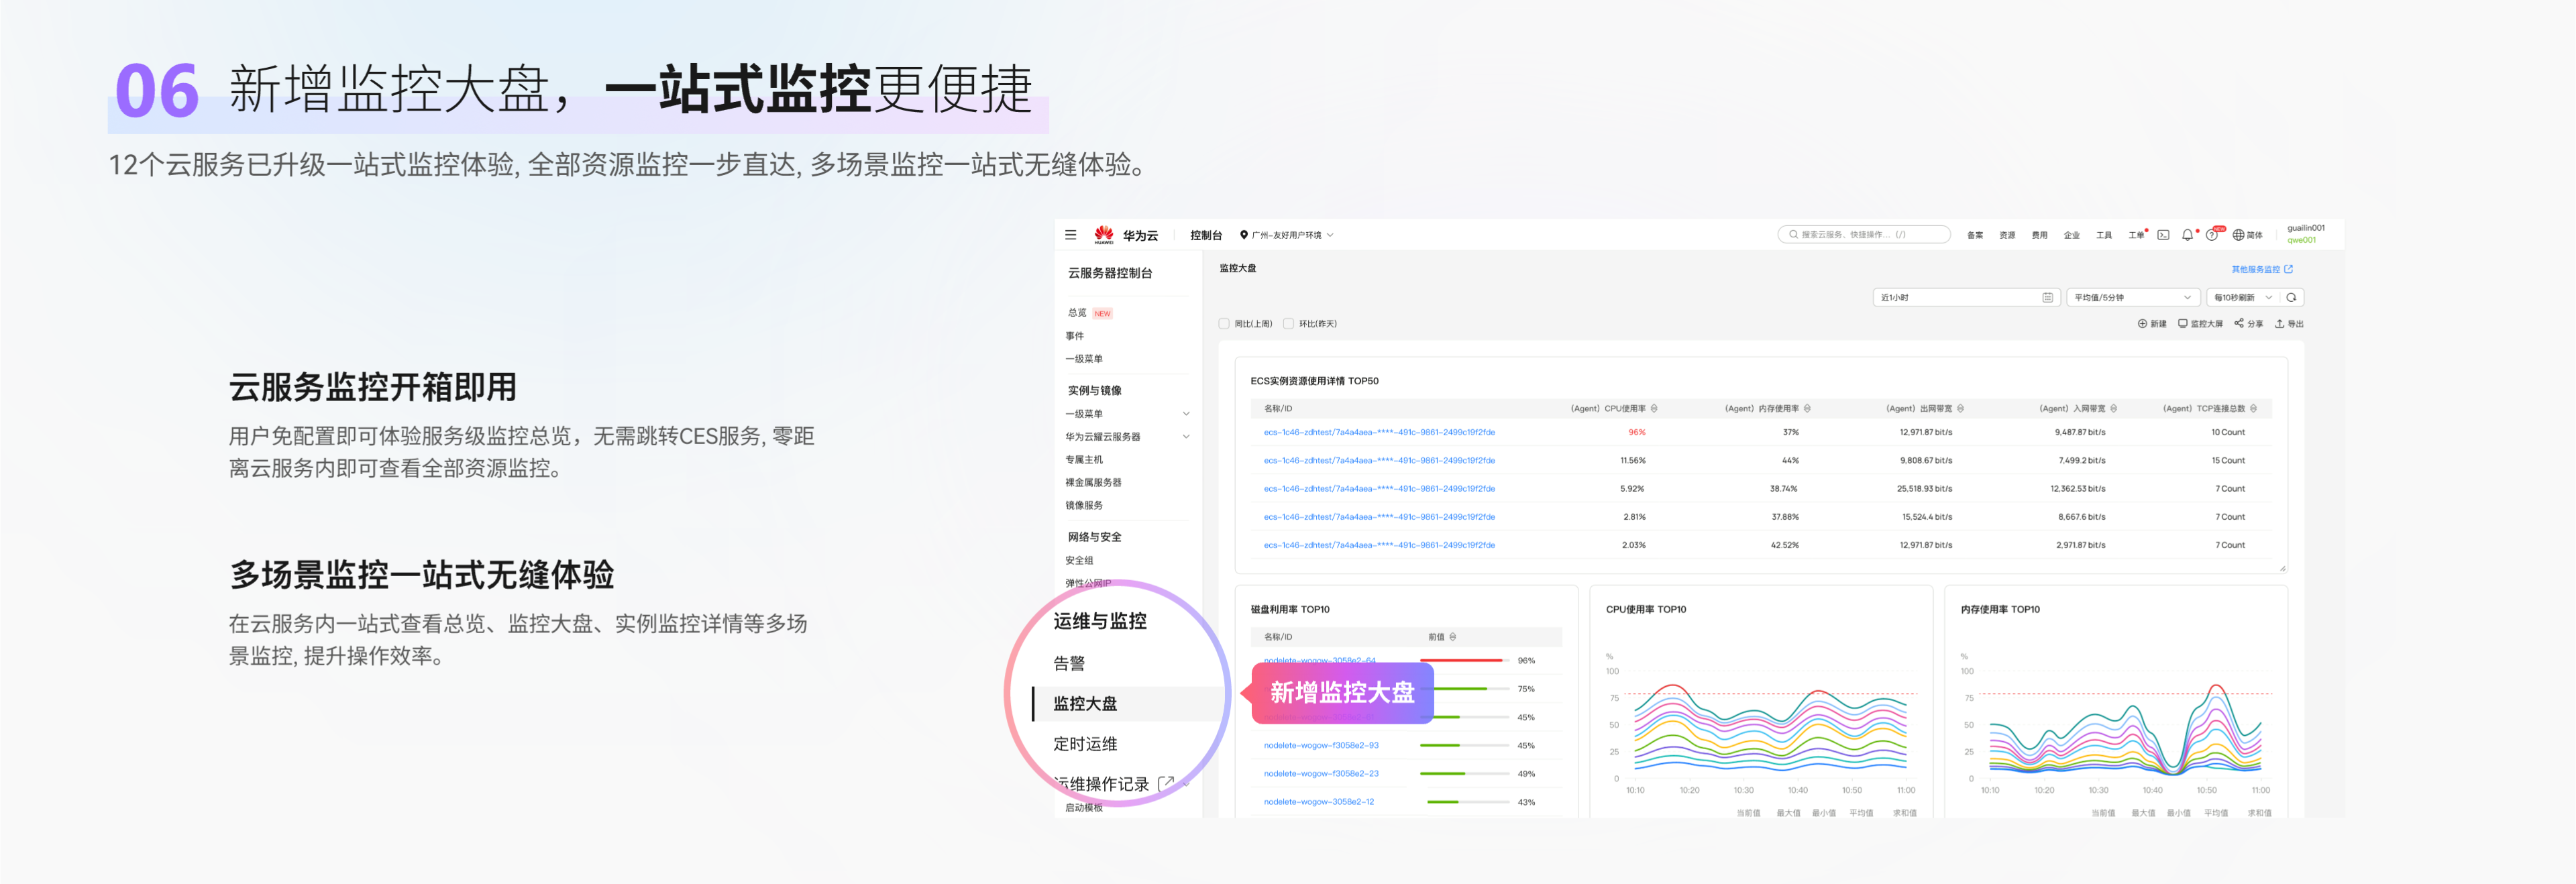Enable 环比(昨天) checkbox

(1288, 323)
